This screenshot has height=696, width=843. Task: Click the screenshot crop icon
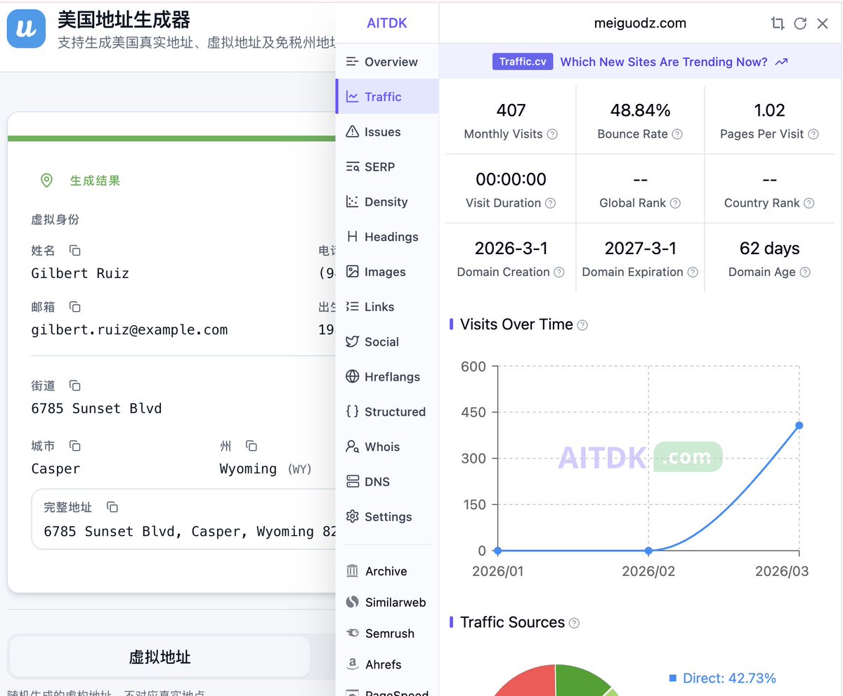pos(778,23)
